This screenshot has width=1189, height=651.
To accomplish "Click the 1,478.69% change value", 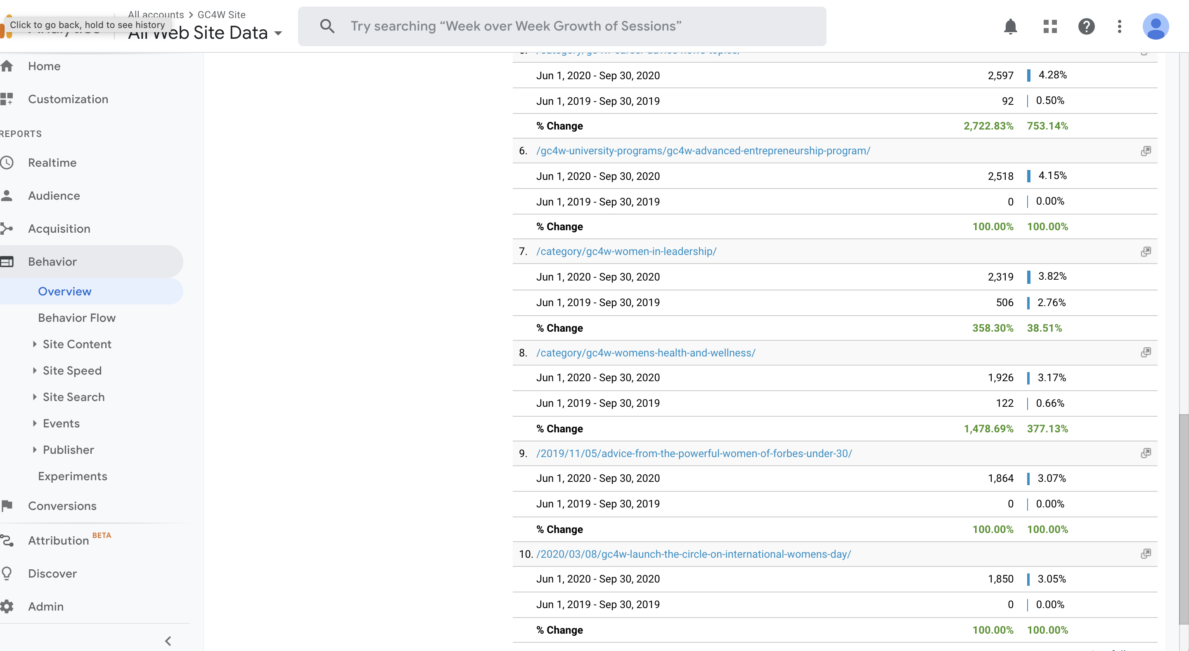I will (x=988, y=429).
